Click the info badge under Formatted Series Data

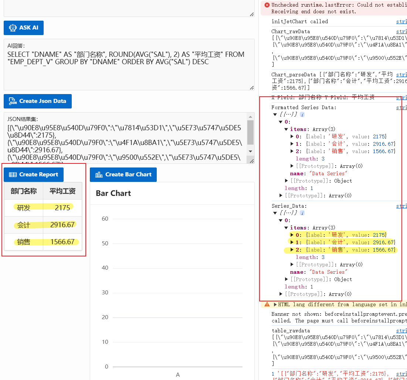click(302, 115)
